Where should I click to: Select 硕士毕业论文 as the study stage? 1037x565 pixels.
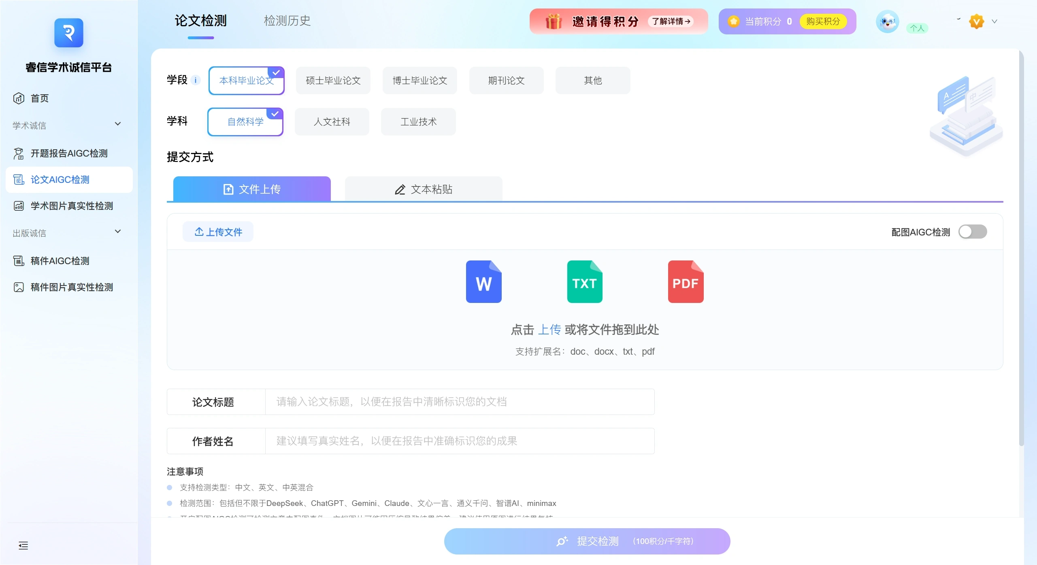pos(333,80)
